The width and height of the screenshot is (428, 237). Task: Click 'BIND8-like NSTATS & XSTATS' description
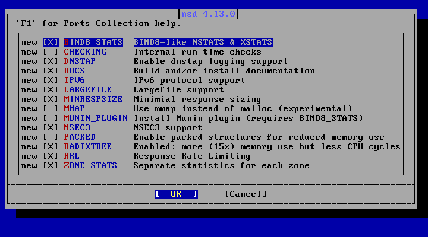click(x=203, y=43)
